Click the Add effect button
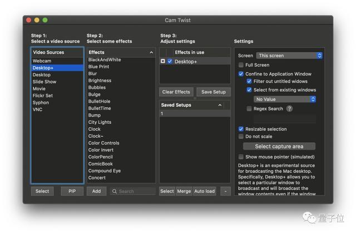356x234 pixels. [x=96, y=191]
